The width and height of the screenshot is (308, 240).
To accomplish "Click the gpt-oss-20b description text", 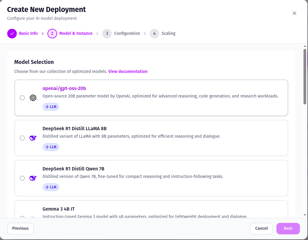I will (160, 96).
